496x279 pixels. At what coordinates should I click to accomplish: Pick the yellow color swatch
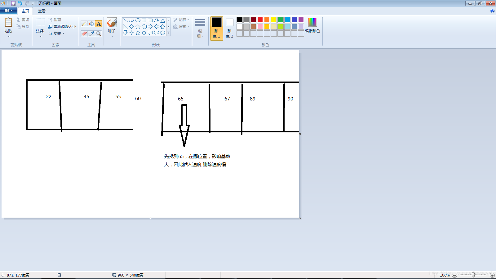[x=274, y=20]
